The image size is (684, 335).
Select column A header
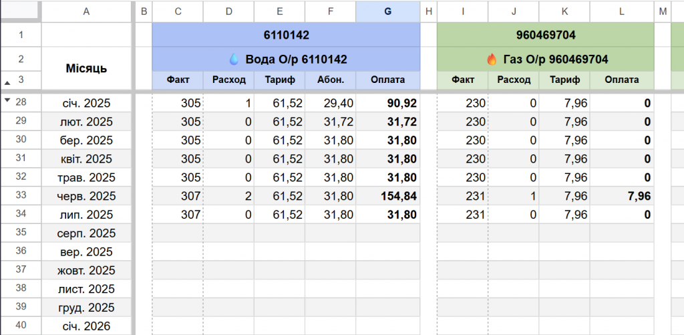tap(86, 12)
